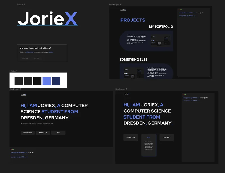Open the thumbnail in the SOMETHING ELSE card
225x173 pixels.
(134, 74)
